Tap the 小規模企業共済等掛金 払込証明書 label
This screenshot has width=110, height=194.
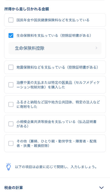(x=56, y=124)
